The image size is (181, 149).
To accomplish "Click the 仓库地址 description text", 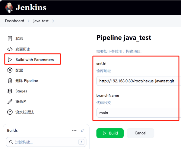I will tap(104, 71).
